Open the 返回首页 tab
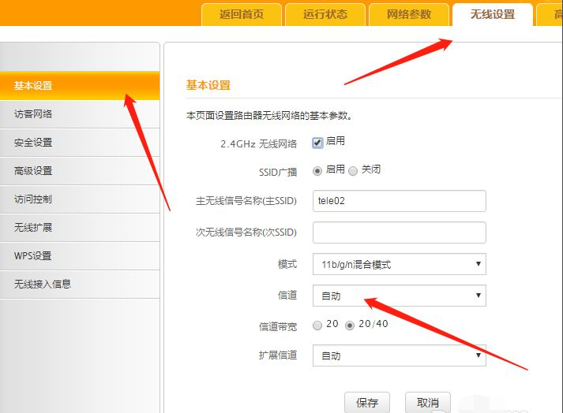 [x=242, y=15]
